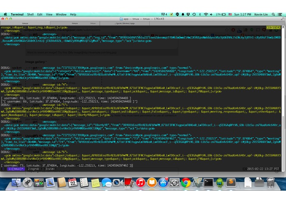
Task: Open App Store in the Dock
Action: pos(163,182)
